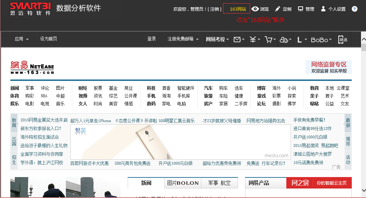
Task: Click the 登录 link
Action: pos(152,39)
